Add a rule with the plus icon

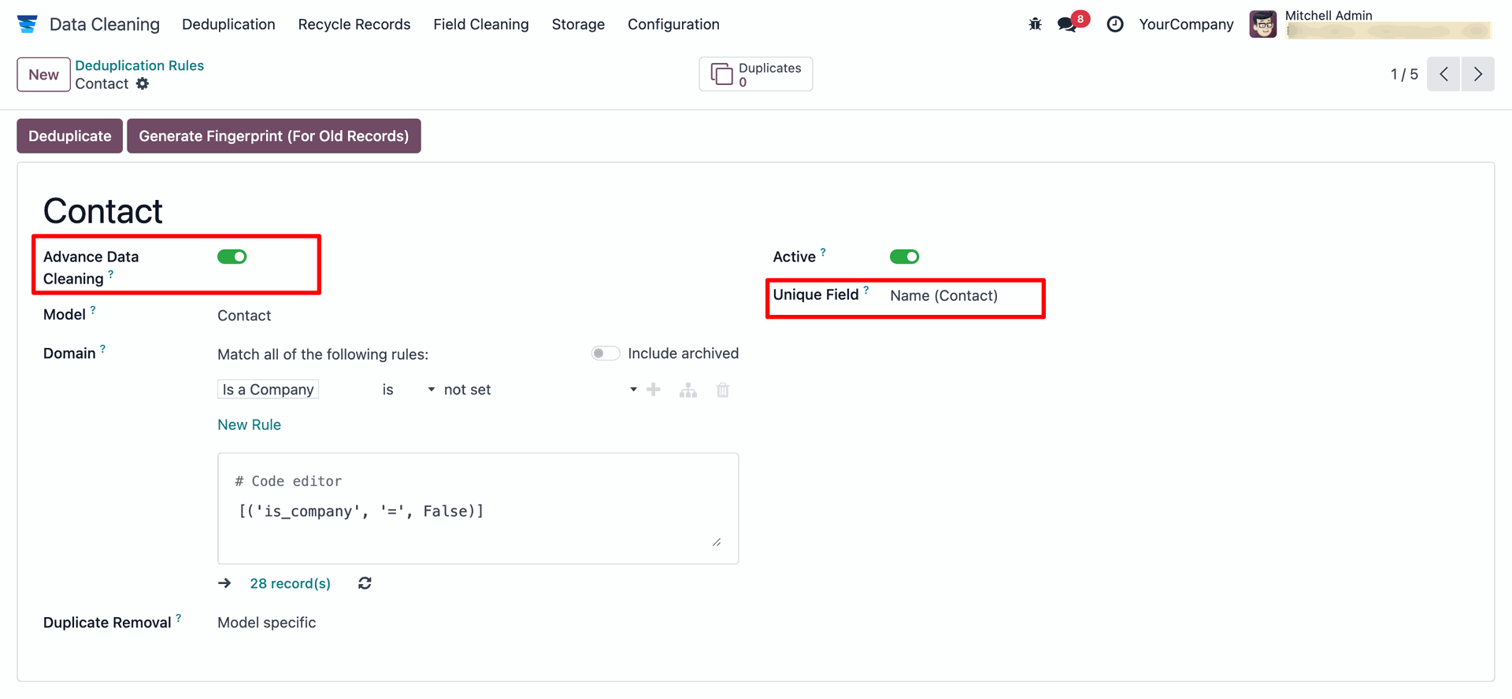click(x=654, y=390)
